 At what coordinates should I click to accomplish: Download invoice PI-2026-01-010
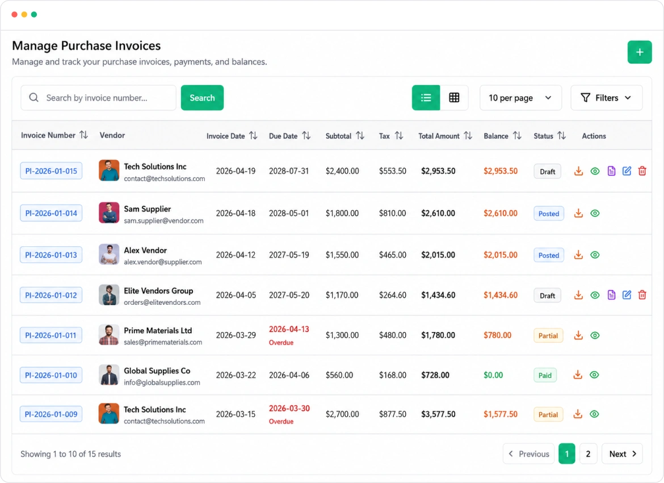(x=578, y=375)
